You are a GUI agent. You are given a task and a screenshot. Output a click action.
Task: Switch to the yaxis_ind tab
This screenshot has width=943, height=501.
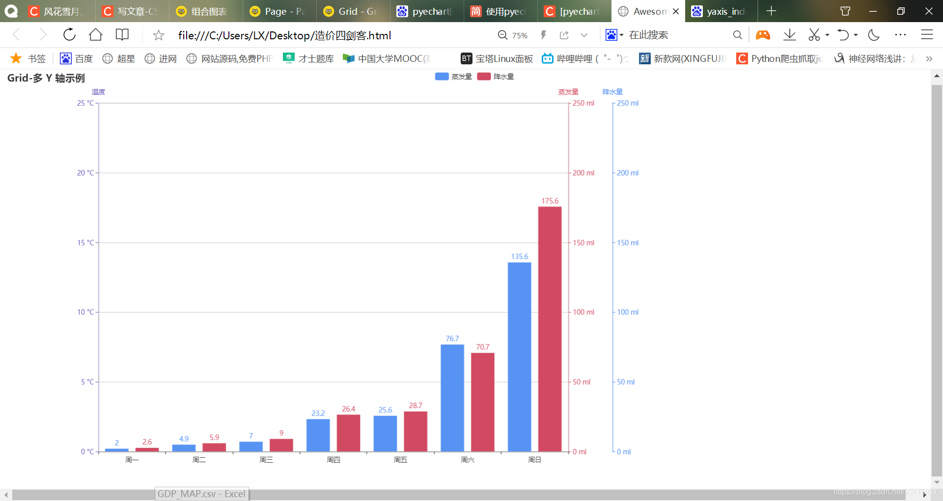[721, 11]
